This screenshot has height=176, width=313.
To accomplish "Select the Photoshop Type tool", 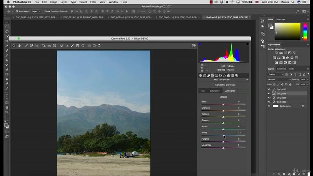I will pyautogui.click(x=7, y=93).
